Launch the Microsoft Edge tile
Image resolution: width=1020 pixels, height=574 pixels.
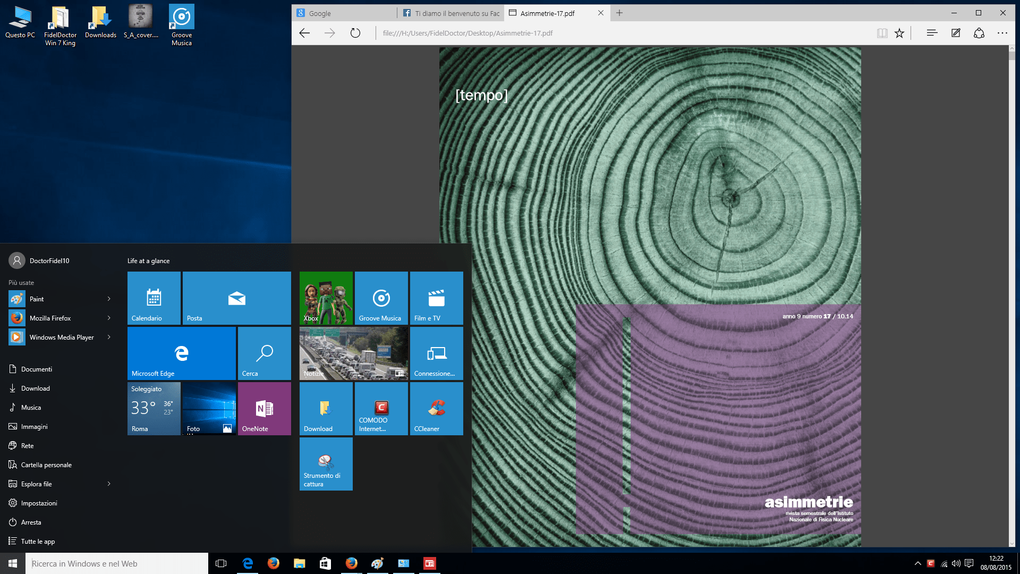tap(182, 353)
